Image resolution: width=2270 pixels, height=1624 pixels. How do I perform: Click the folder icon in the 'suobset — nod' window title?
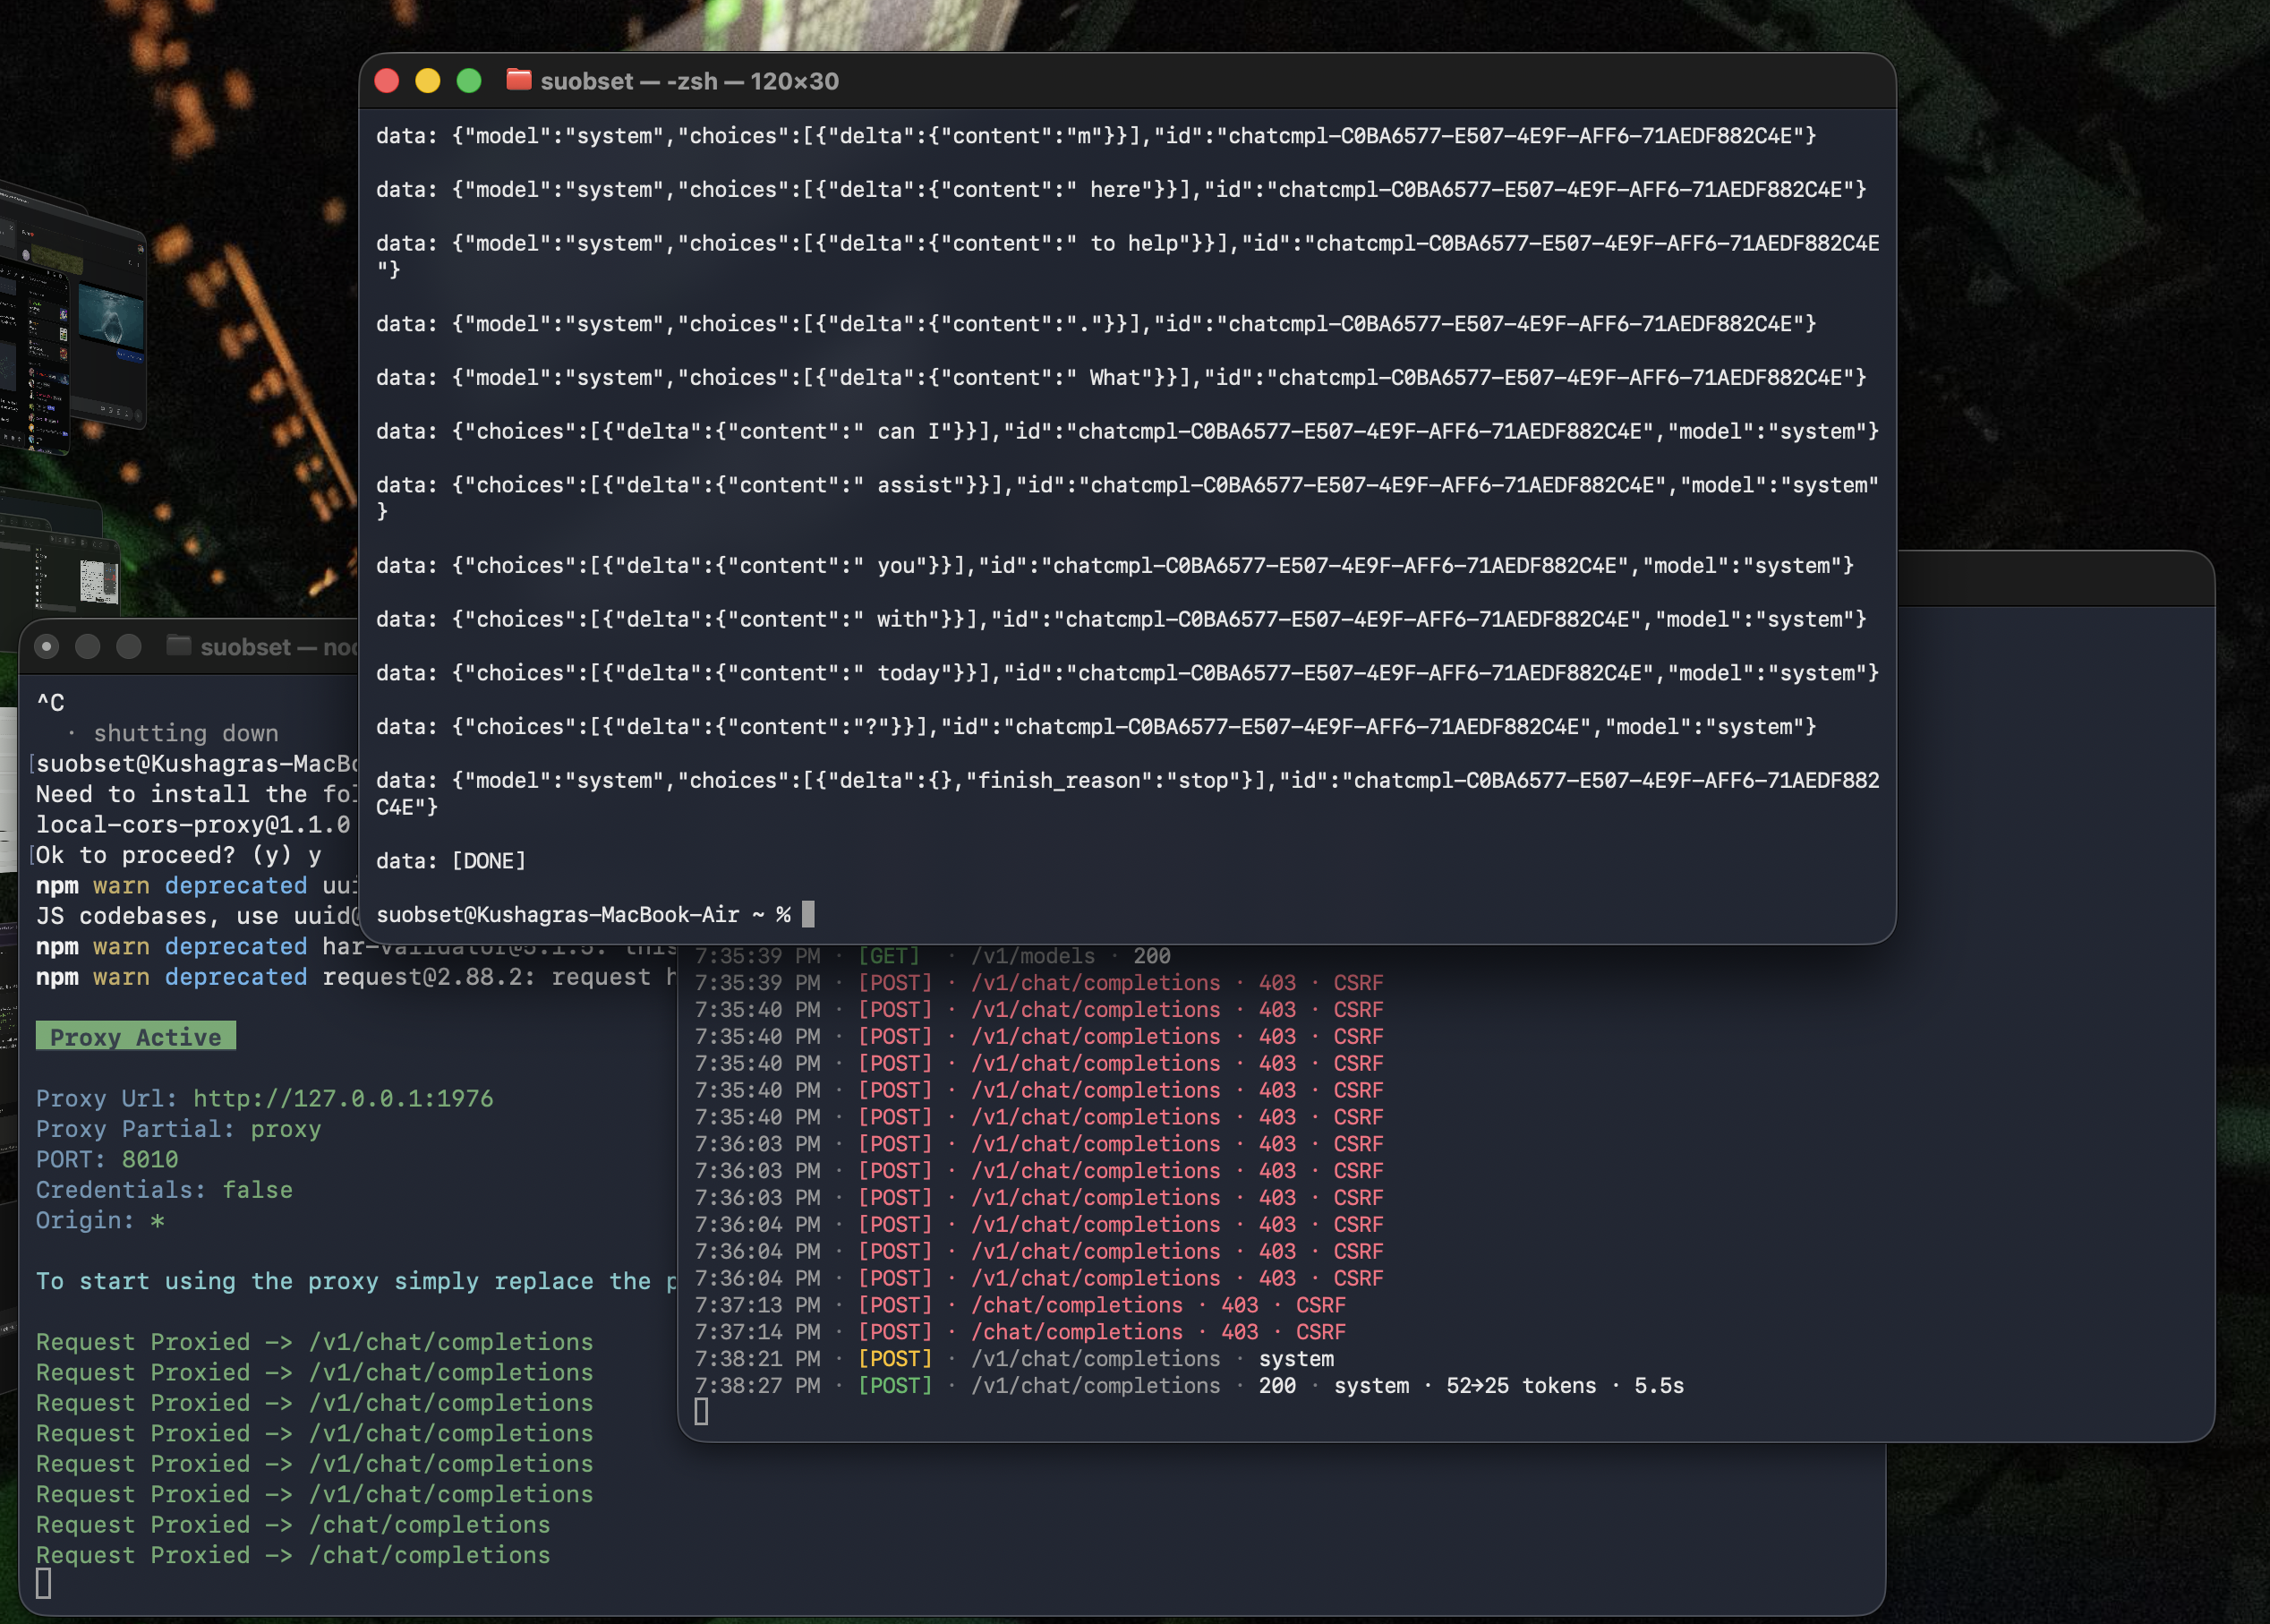pyautogui.click(x=179, y=646)
